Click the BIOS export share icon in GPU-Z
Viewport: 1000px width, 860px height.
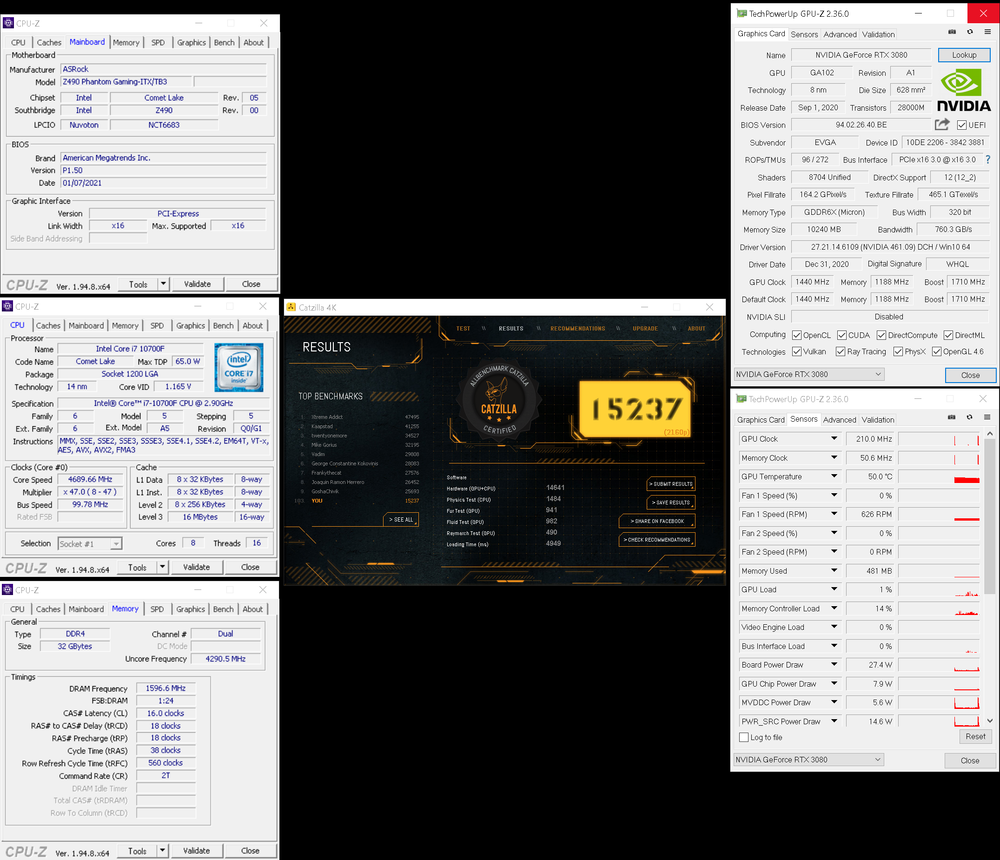coord(941,125)
